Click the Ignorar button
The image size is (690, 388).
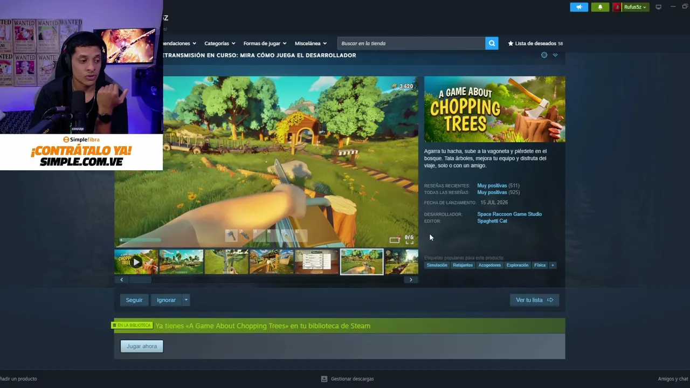coord(166,300)
